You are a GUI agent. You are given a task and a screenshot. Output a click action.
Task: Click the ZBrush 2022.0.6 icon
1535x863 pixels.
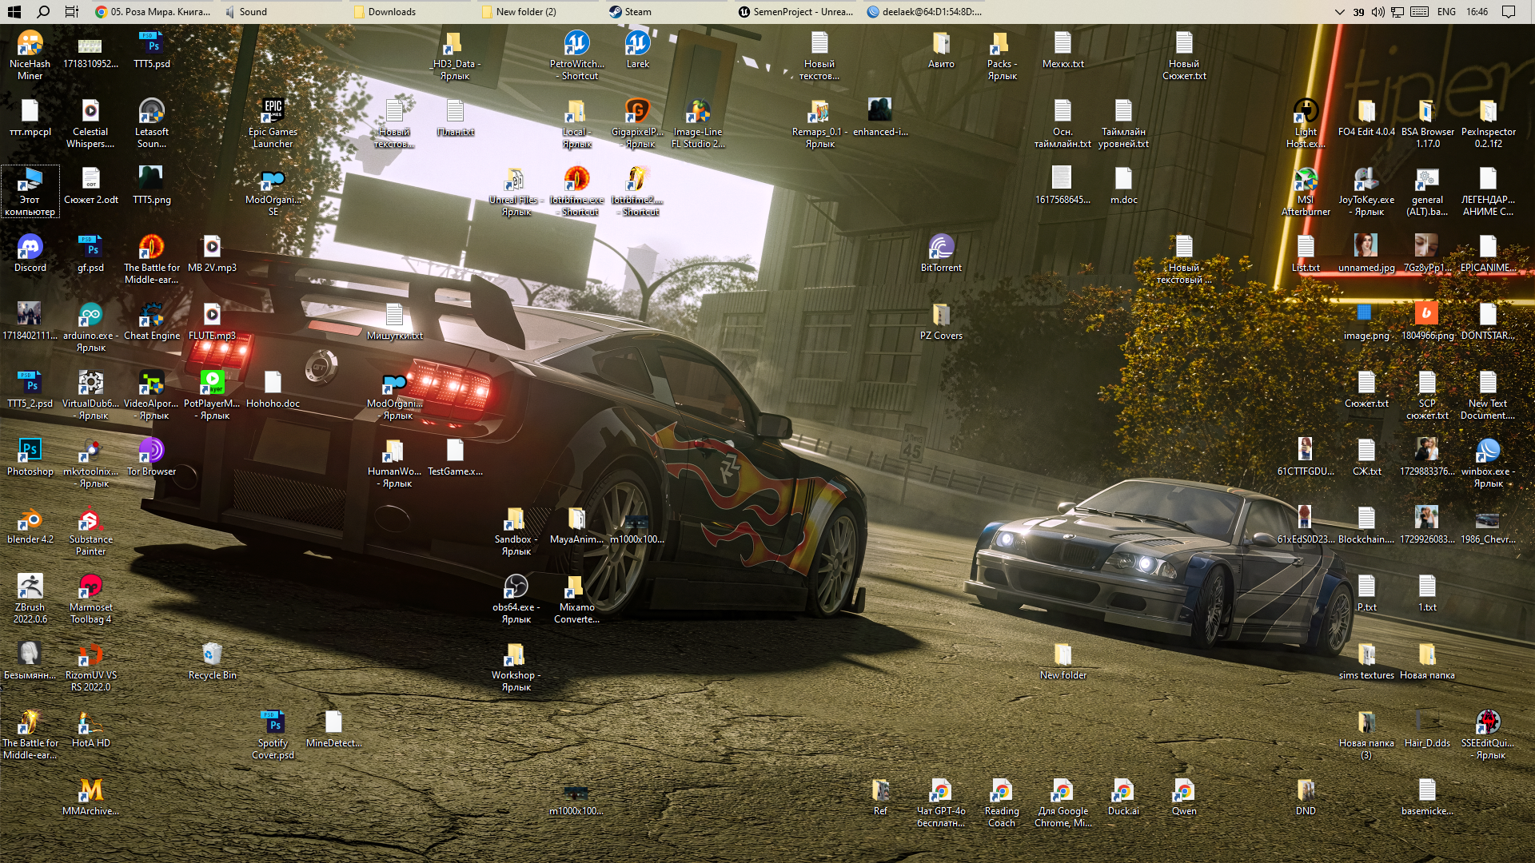[30, 588]
